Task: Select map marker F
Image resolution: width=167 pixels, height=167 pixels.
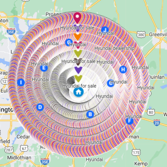Action: pos(129,121)
